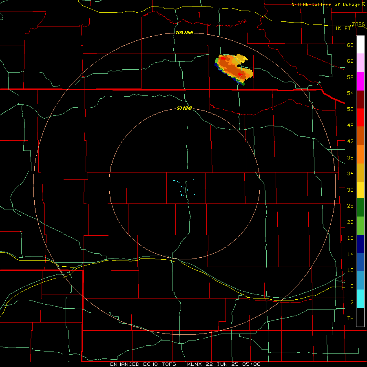The width and height of the screenshot is (367, 367).
Task: Click the 2 label on the legend
Action: [x=352, y=302]
